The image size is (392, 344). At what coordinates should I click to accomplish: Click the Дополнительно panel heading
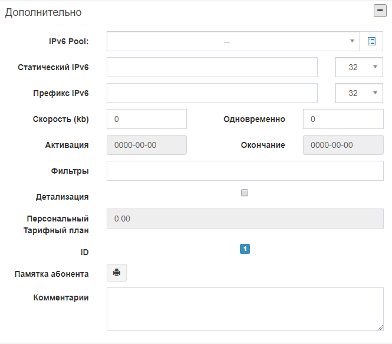point(44,12)
